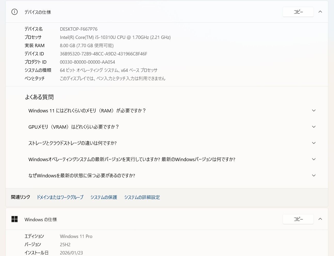
Task: Copy the device specifications with コピー button
Action: [x=298, y=12]
